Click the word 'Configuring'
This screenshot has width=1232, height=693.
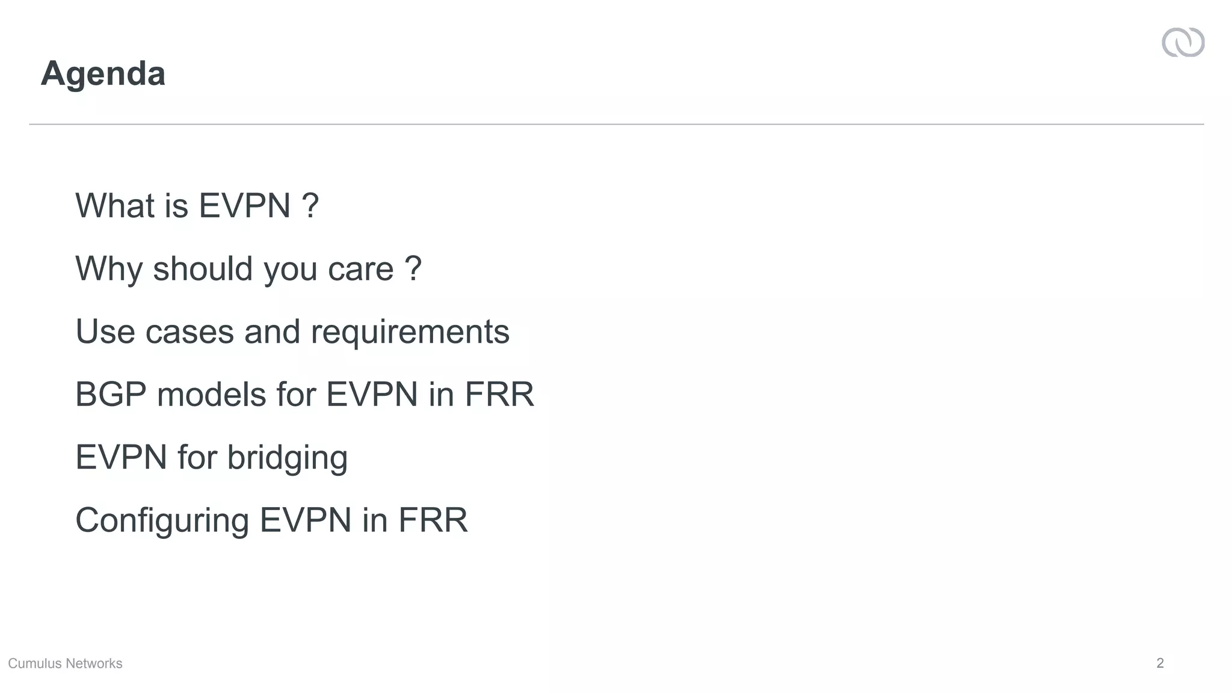coord(162,521)
